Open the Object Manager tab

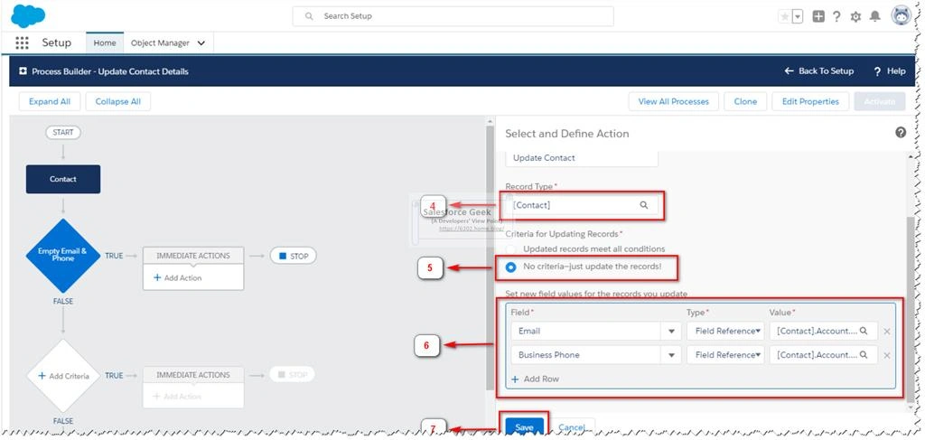pos(160,43)
